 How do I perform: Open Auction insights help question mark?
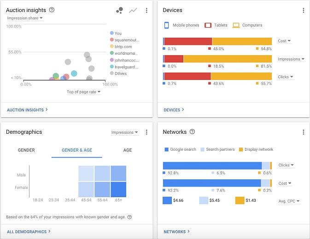tap(52, 10)
